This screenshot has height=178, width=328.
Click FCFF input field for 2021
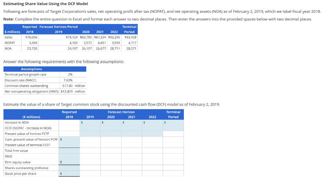pyautogui.click(x=132, y=128)
